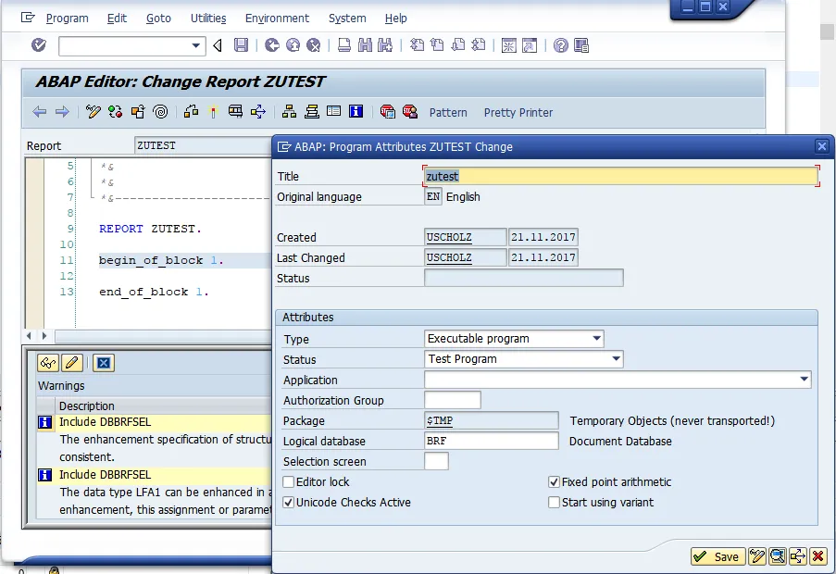Open the Program menu

pyautogui.click(x=68, y=19)
